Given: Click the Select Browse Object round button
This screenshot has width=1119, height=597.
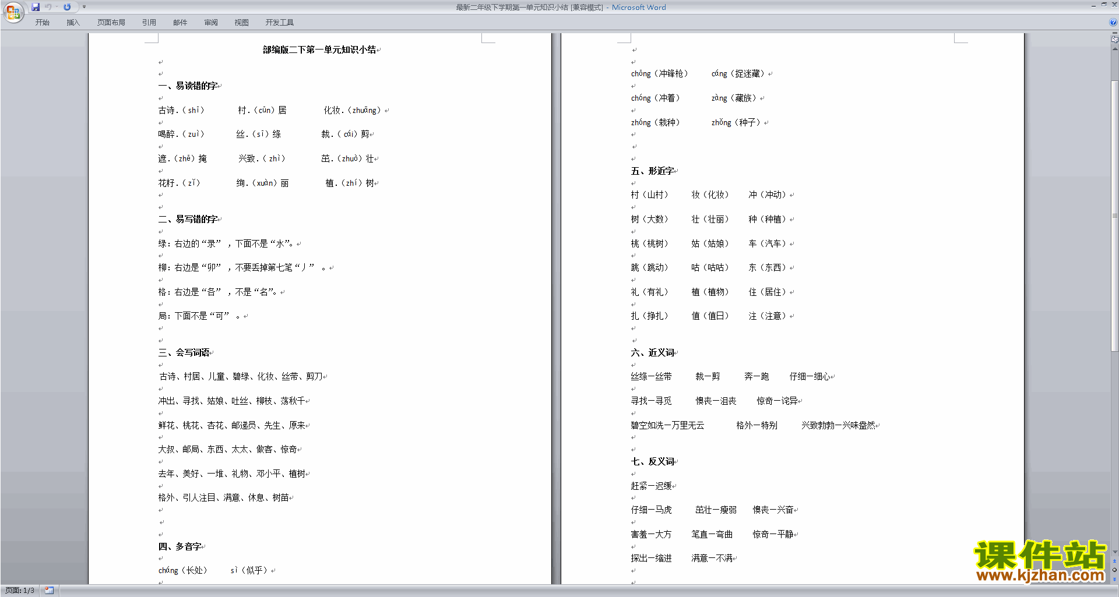Looking at the screenshot, I should pyautogui.click(x=1114, y=570).
